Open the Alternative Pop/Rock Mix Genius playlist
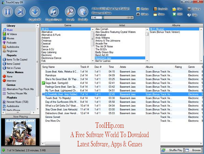Image resolution: width=204 pixels, height=154 pixels. tap(18, 89)
